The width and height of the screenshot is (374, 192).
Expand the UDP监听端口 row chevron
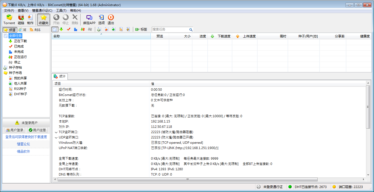tap(56, 137)
